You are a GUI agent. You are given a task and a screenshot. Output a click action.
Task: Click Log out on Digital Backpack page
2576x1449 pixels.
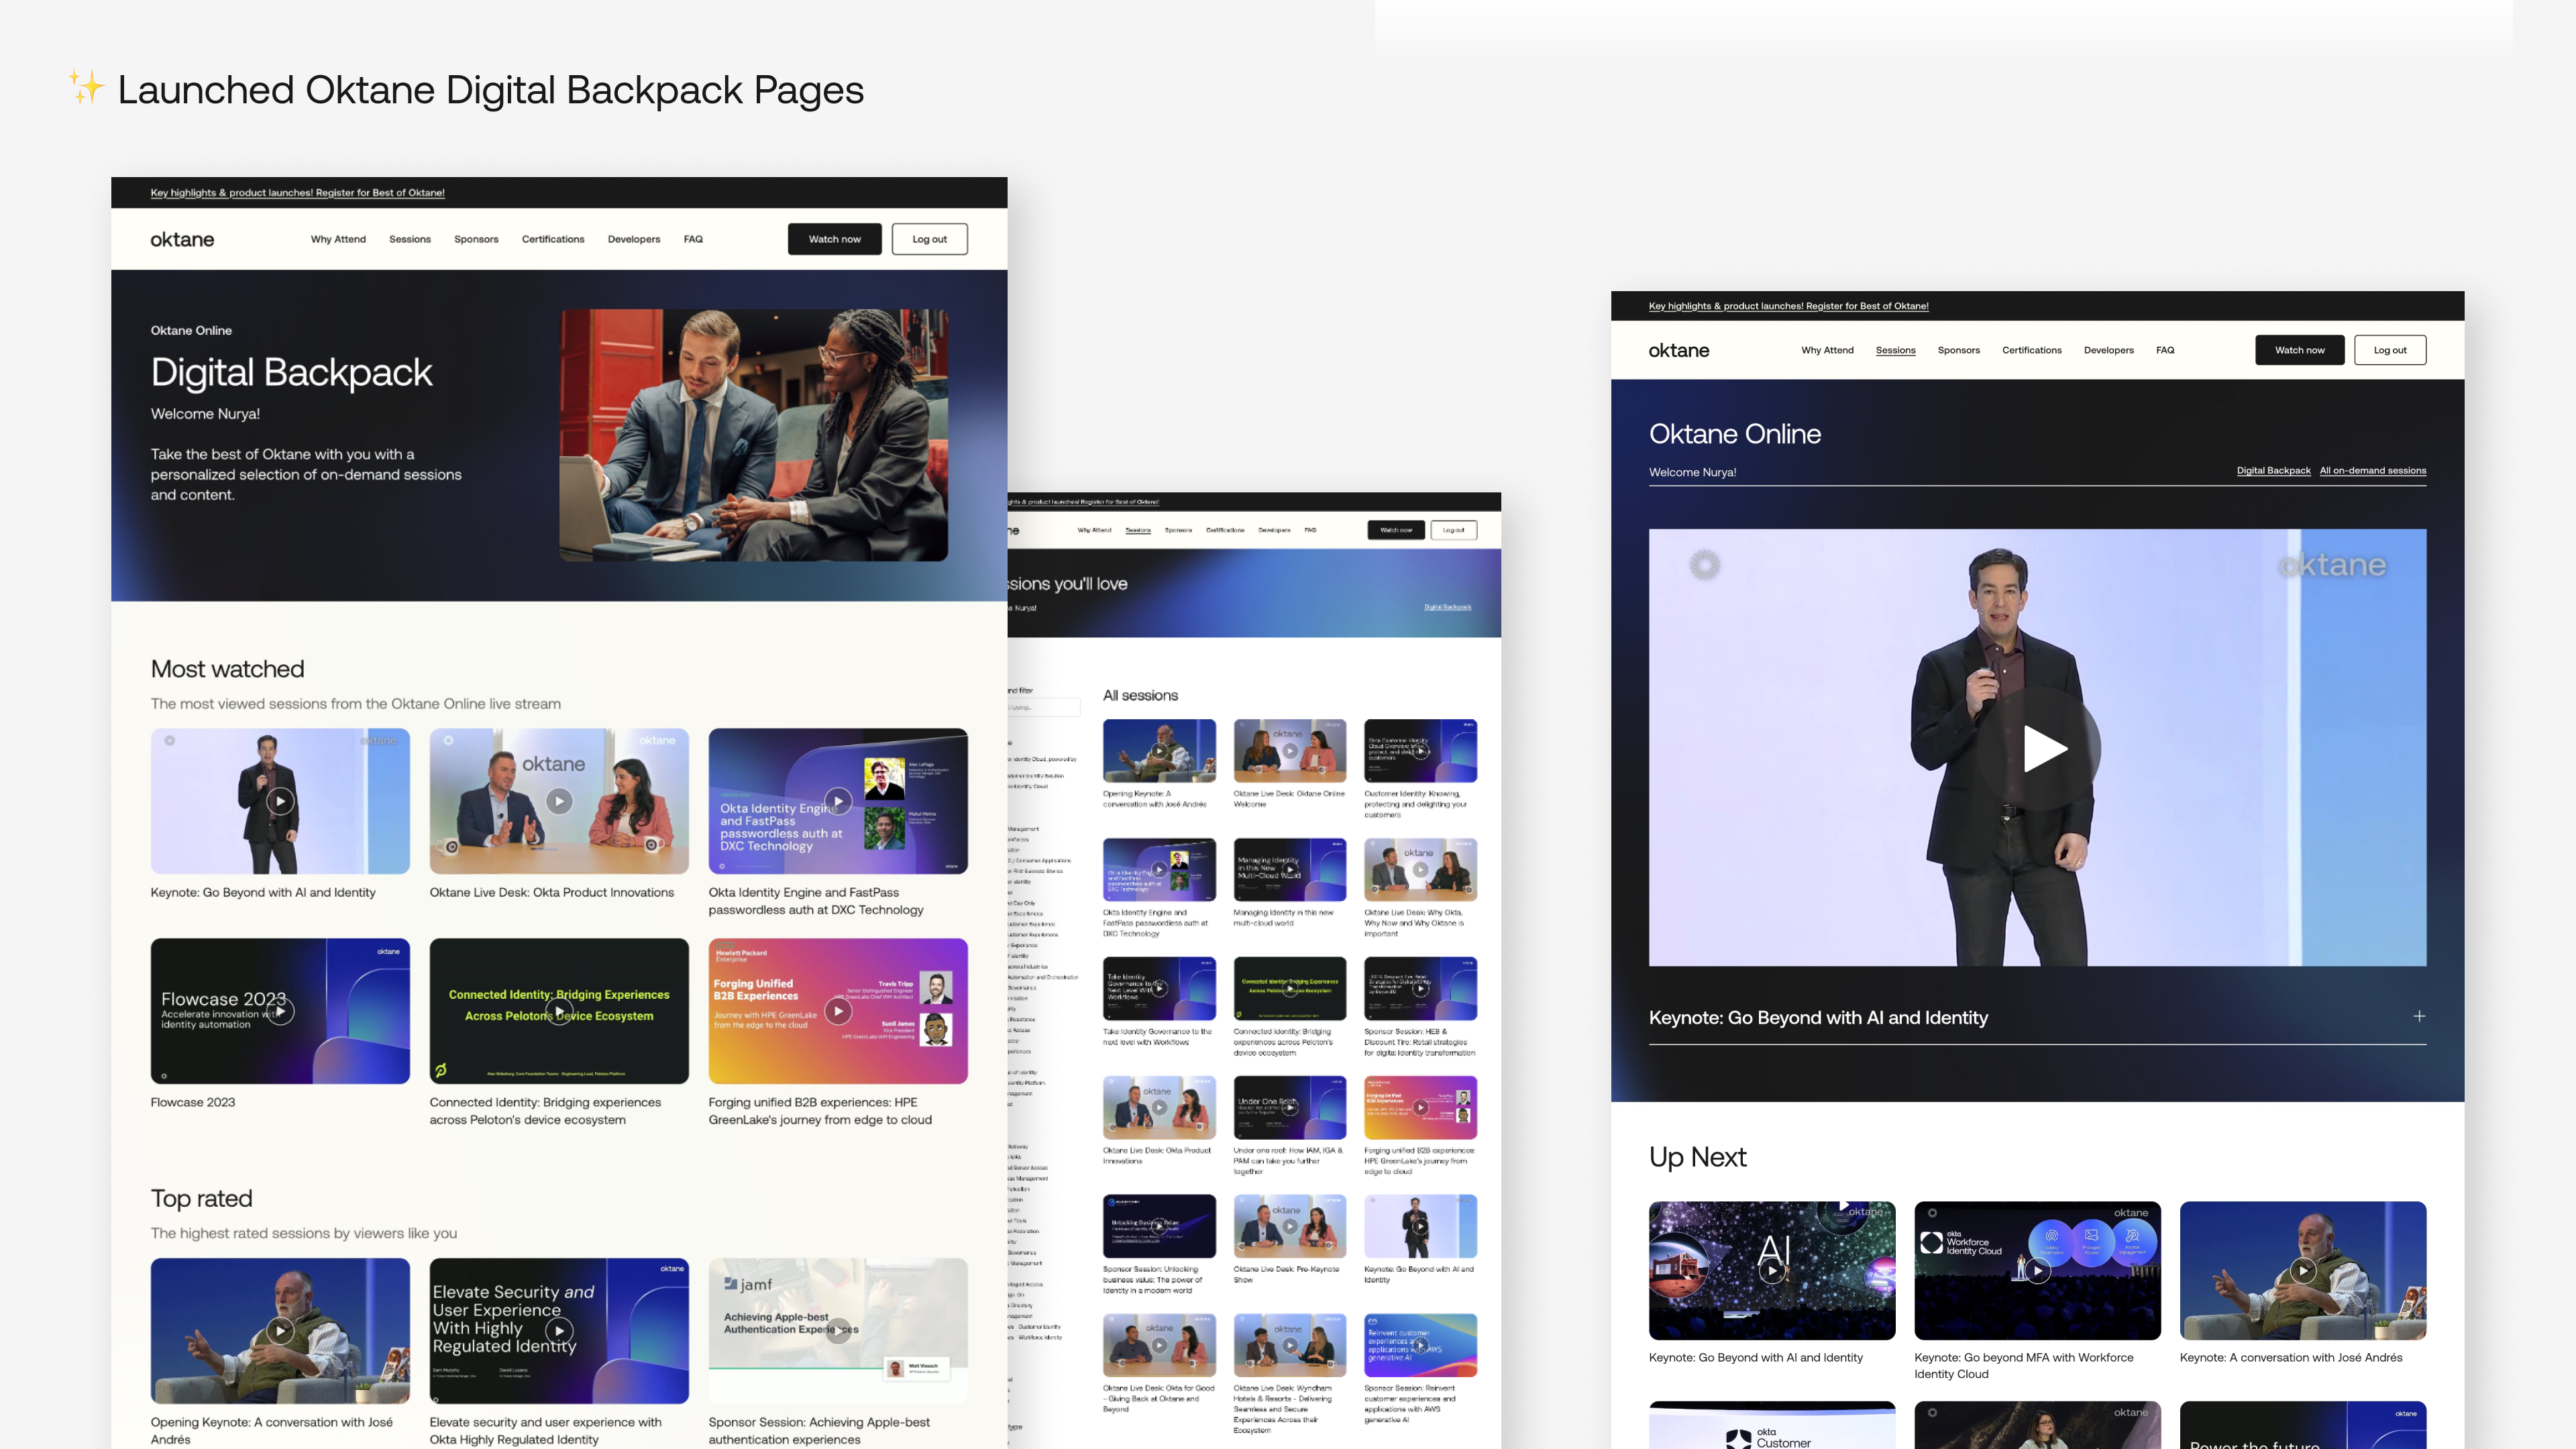coord(929,239)
